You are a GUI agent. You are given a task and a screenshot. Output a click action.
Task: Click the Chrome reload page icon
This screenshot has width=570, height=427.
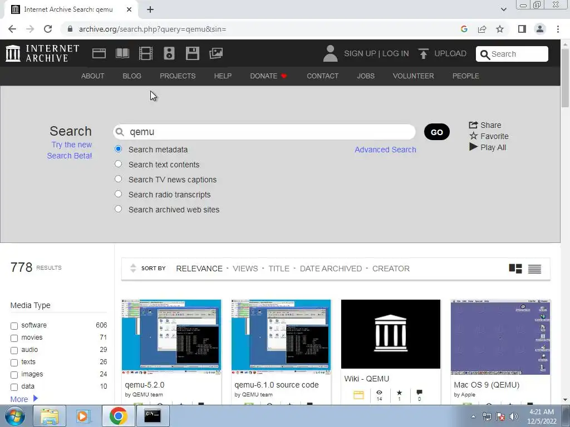(48, 29)
